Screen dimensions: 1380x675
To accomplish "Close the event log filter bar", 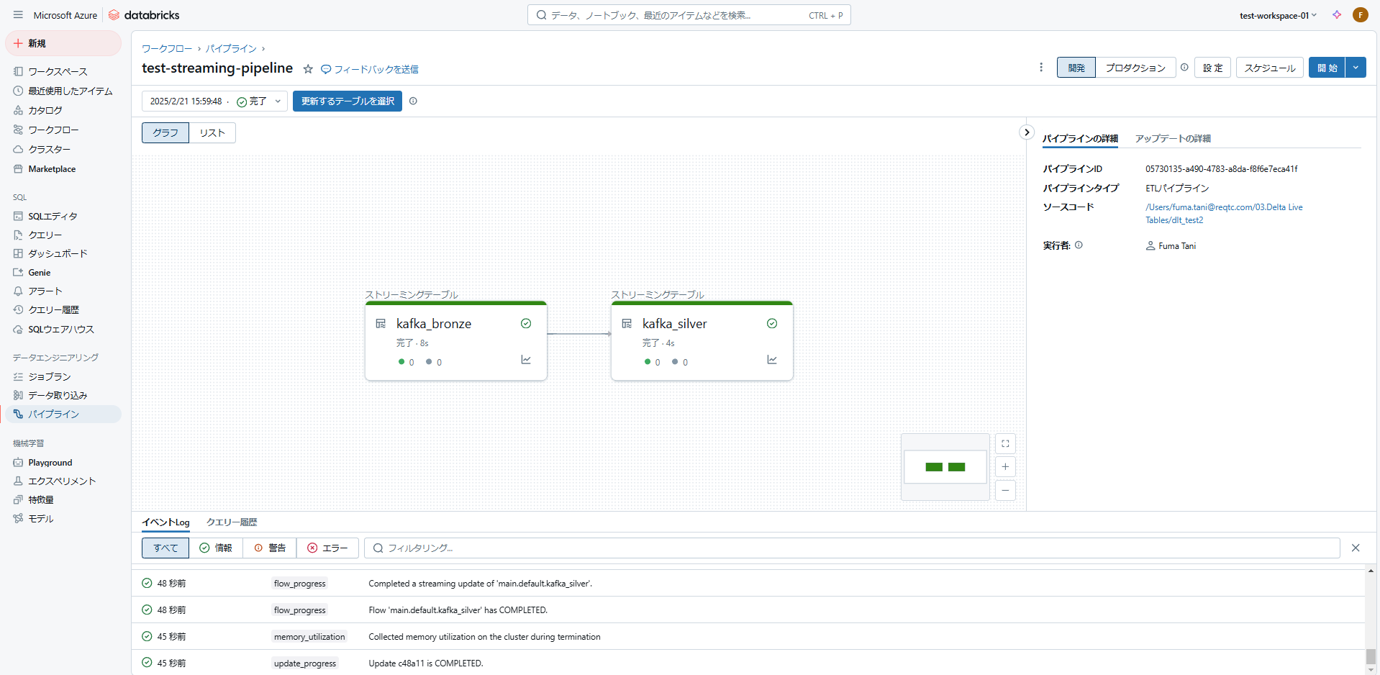I will click(1356, 548).
